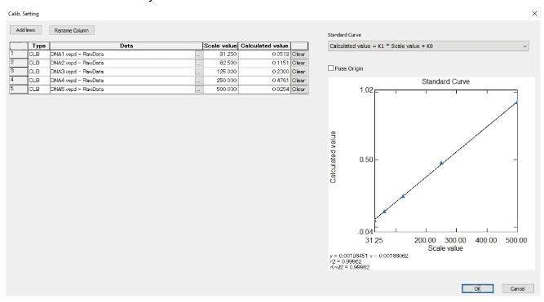The width and height of the screenshot is (544, 302).
Task: Enable the Pass Origin checkbox
Action: pyautogui.click(x=330, y=68)
